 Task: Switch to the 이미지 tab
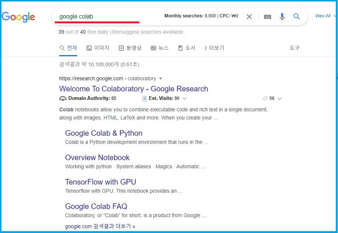click(98, 48)
